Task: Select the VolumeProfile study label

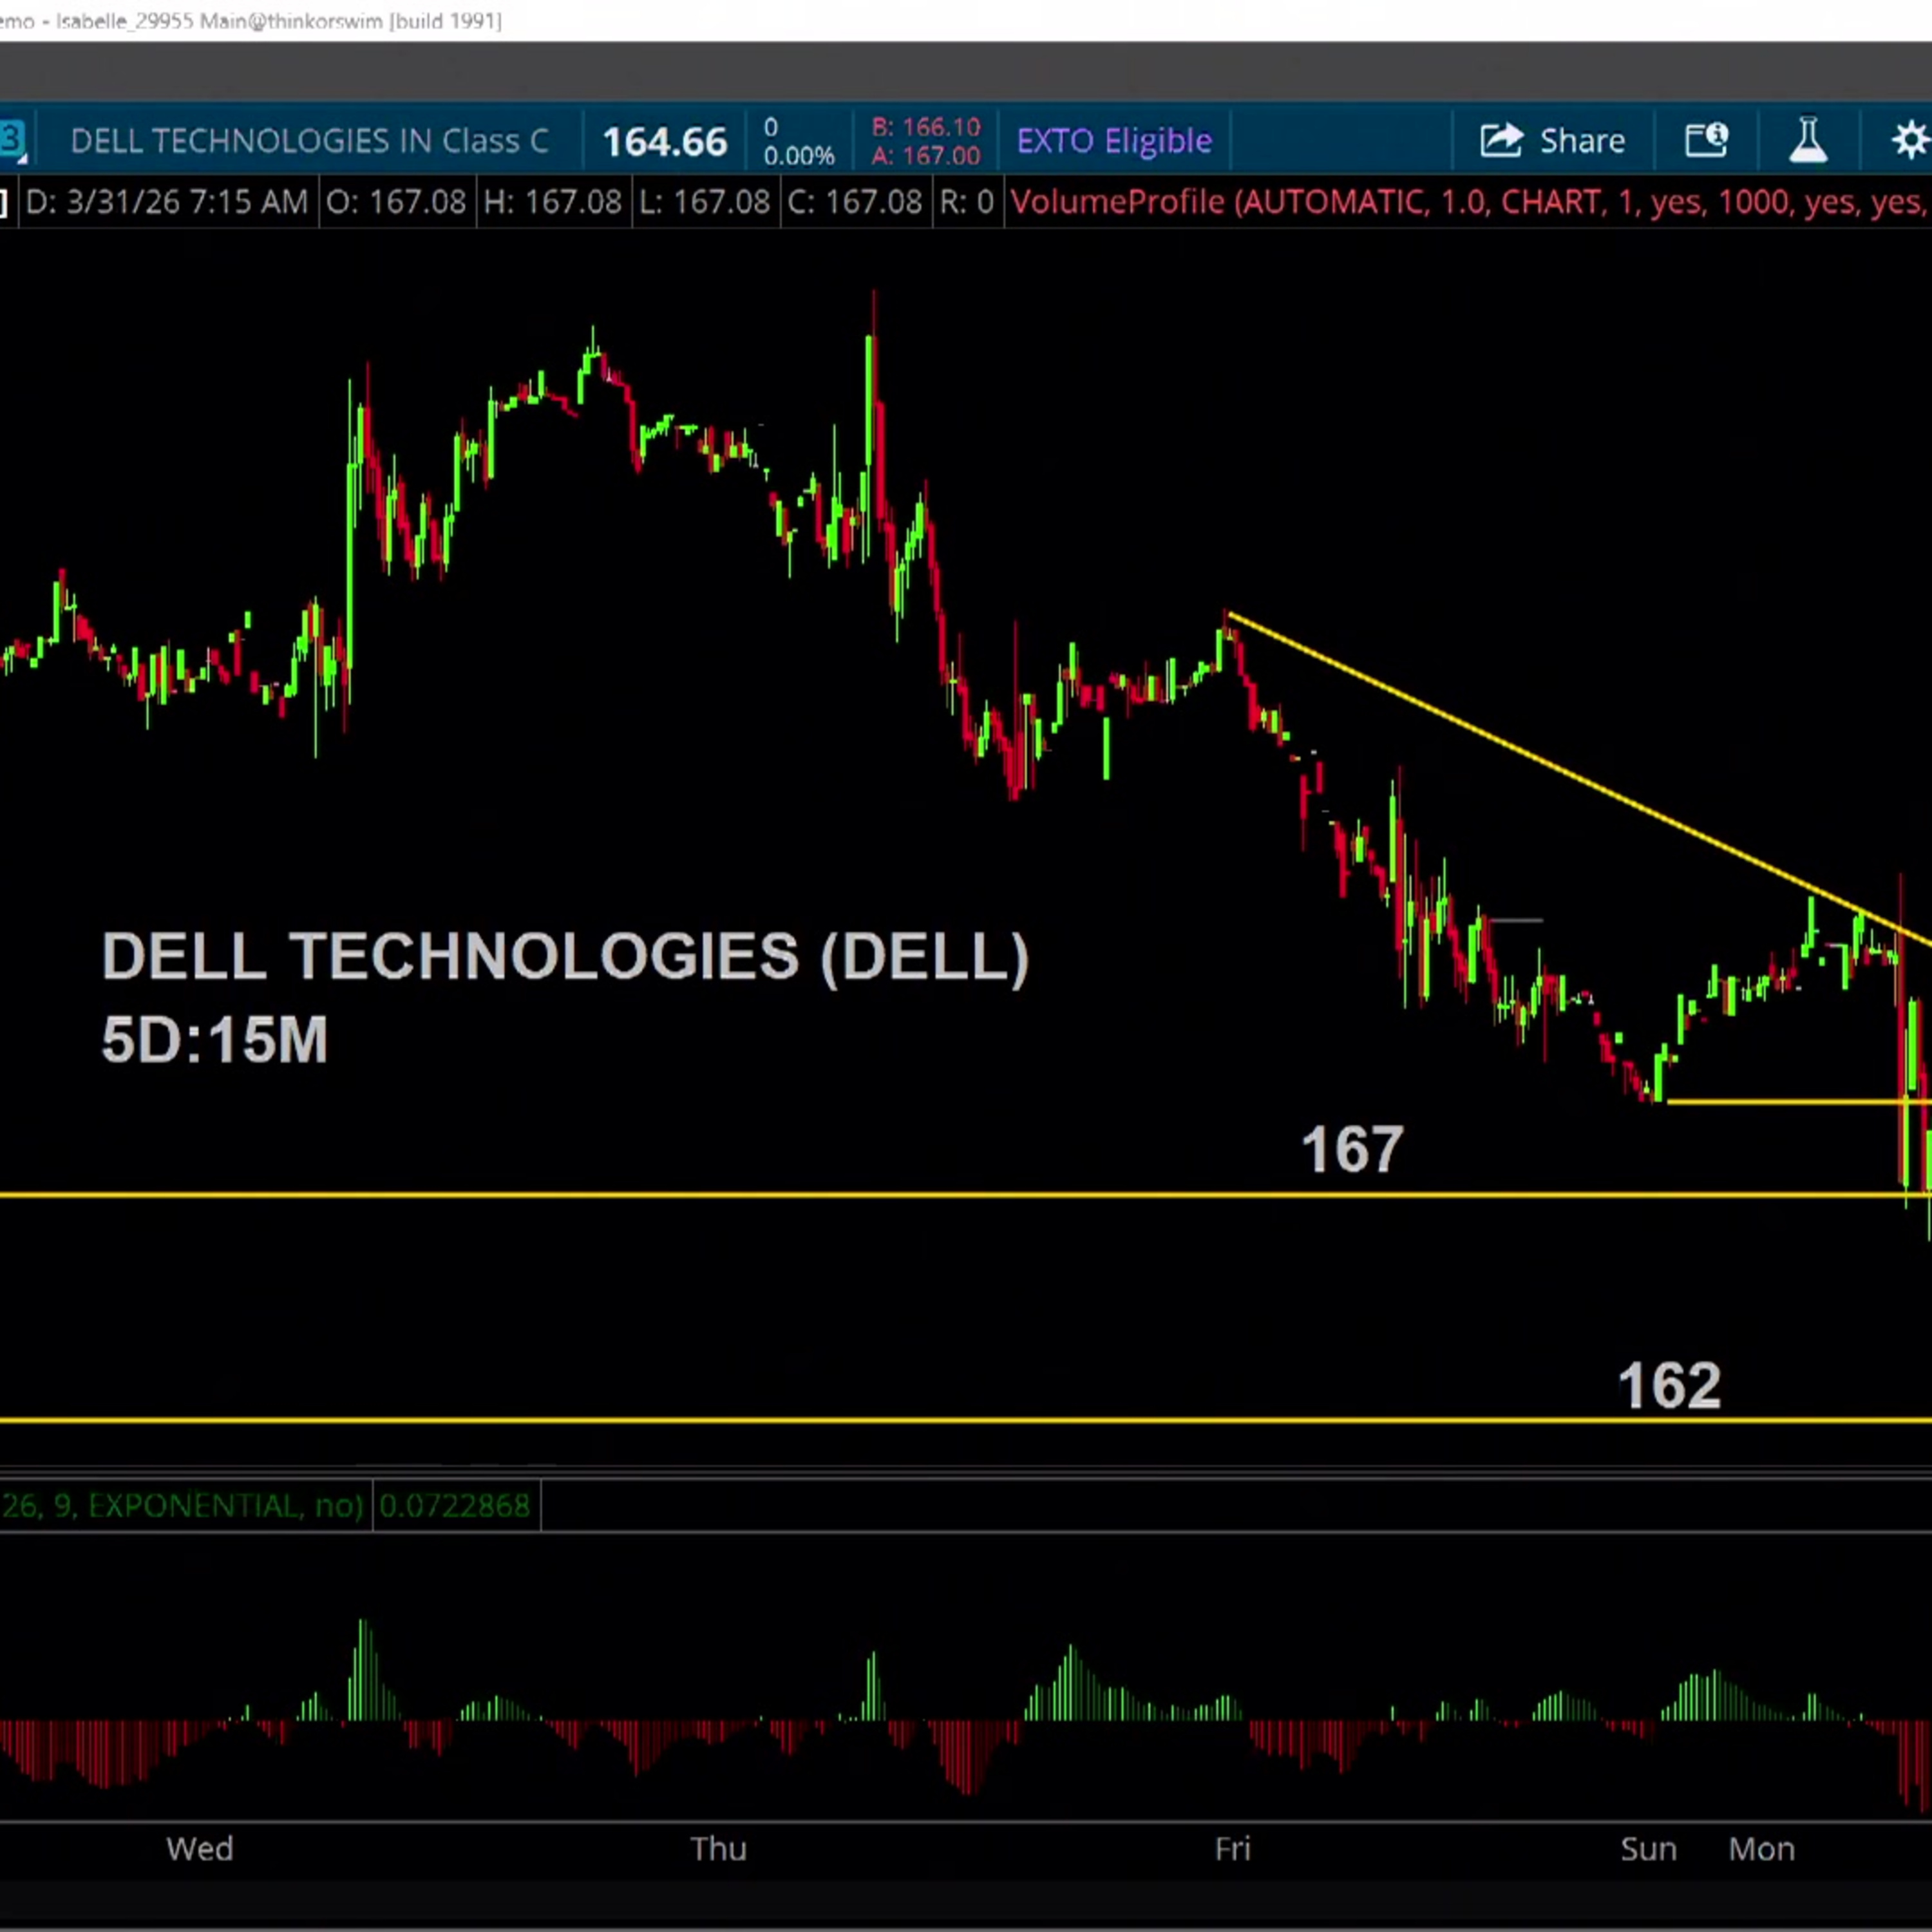Action: 1470,202
